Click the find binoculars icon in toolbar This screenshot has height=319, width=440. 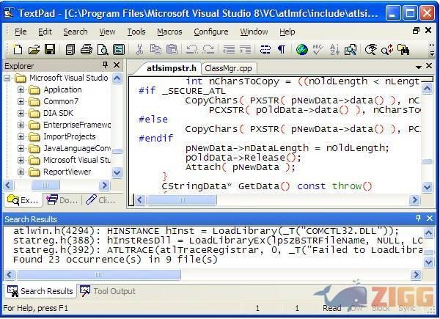point(404,49)
